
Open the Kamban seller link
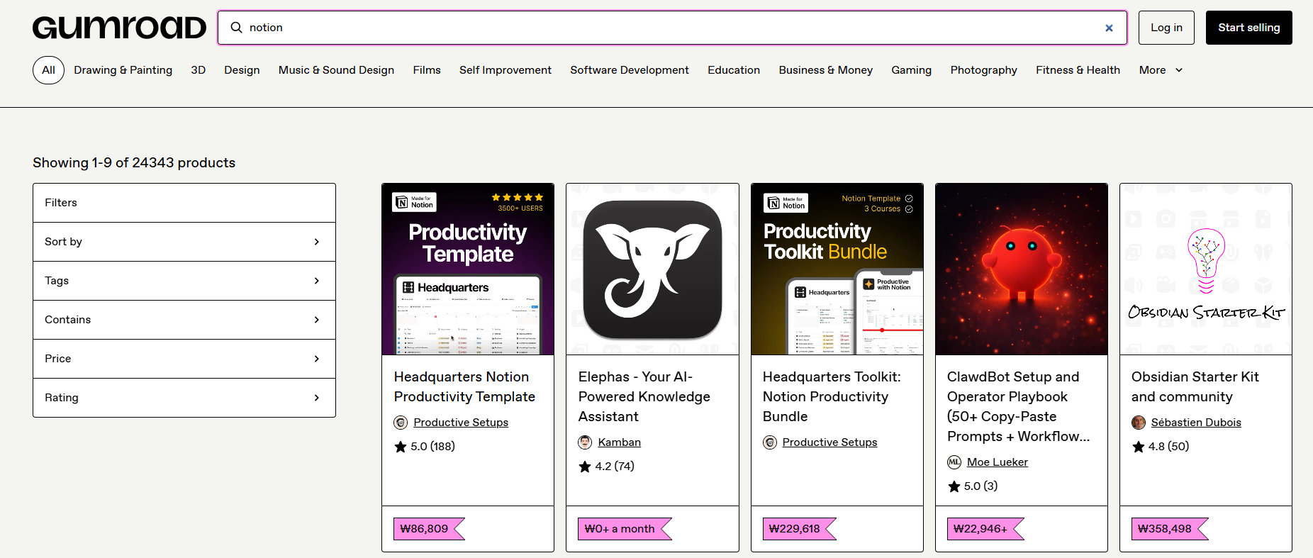[x=620, y=442]
